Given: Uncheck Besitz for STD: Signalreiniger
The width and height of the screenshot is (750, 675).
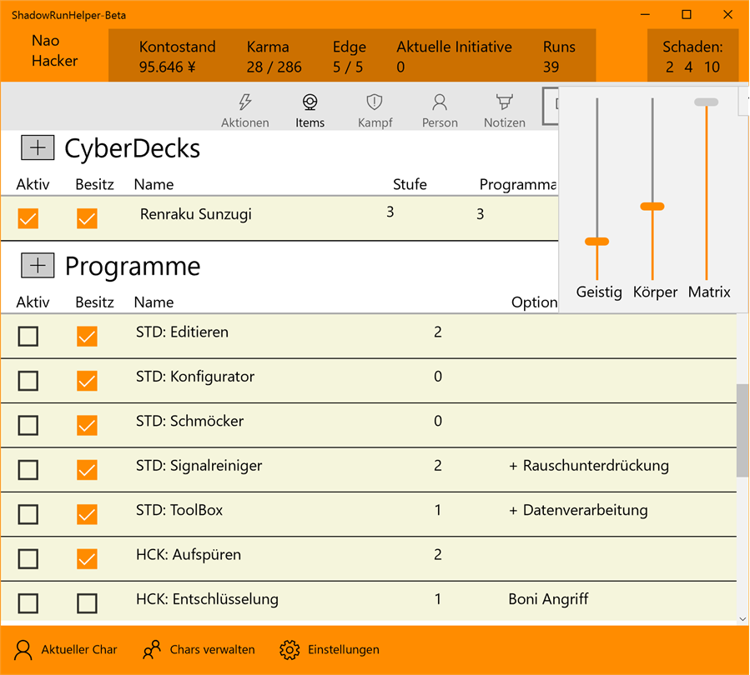Looking at the screenshot, I should (x=87, y=469).
